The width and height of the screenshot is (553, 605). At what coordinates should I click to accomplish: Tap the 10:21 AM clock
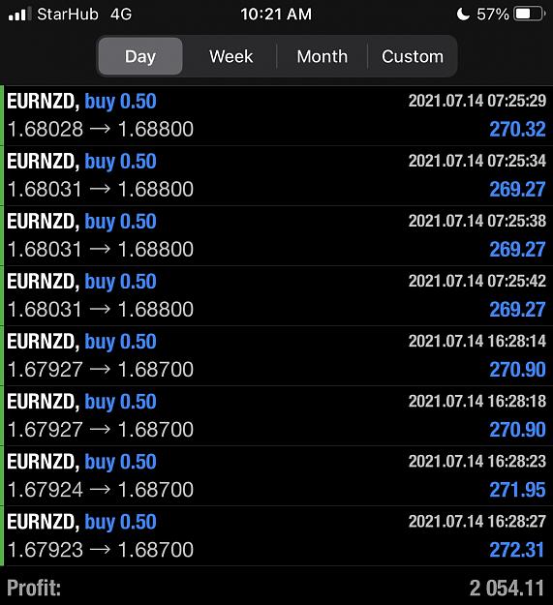276,15
